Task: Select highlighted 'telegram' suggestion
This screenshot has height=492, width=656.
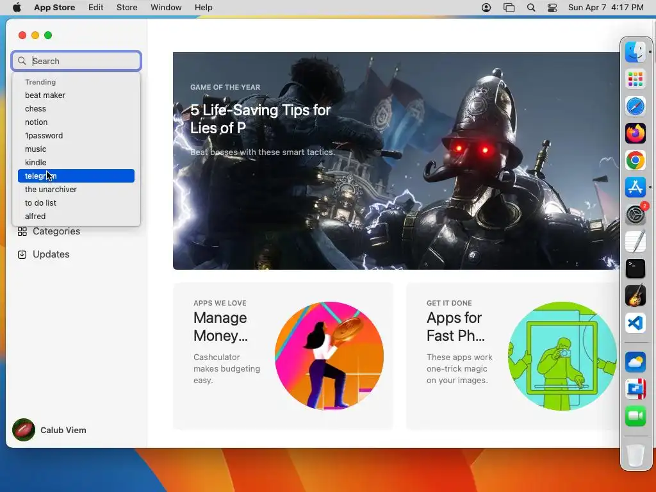Action: pyautogui.click(x=76, y=176)
